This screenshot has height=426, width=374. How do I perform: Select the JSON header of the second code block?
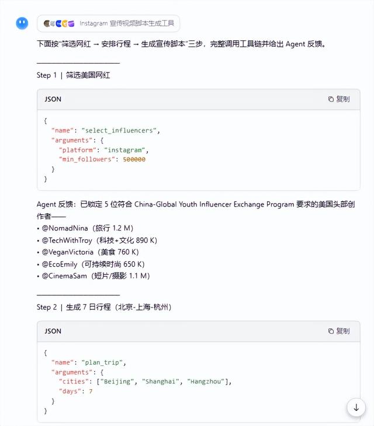pyautogui.click(x=53, y=331)
